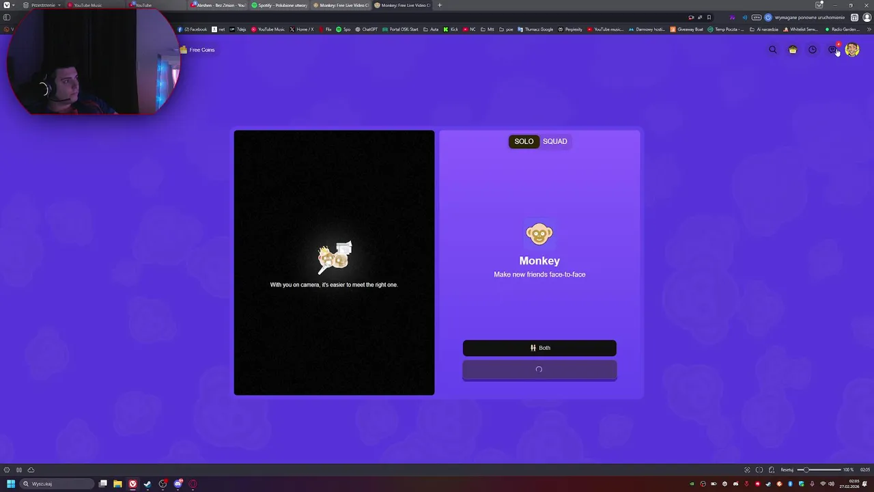
Task: Open Discord from the taskbar
Action: click(x=178, y=484)
